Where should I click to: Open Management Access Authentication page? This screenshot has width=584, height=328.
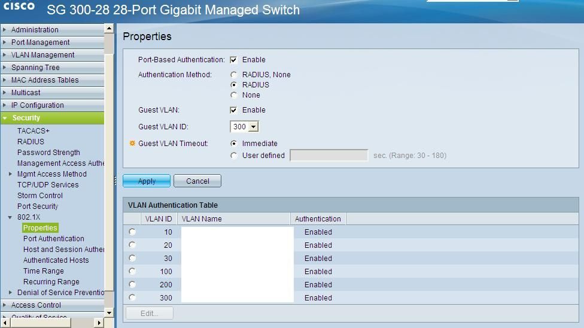click(60, 163)
